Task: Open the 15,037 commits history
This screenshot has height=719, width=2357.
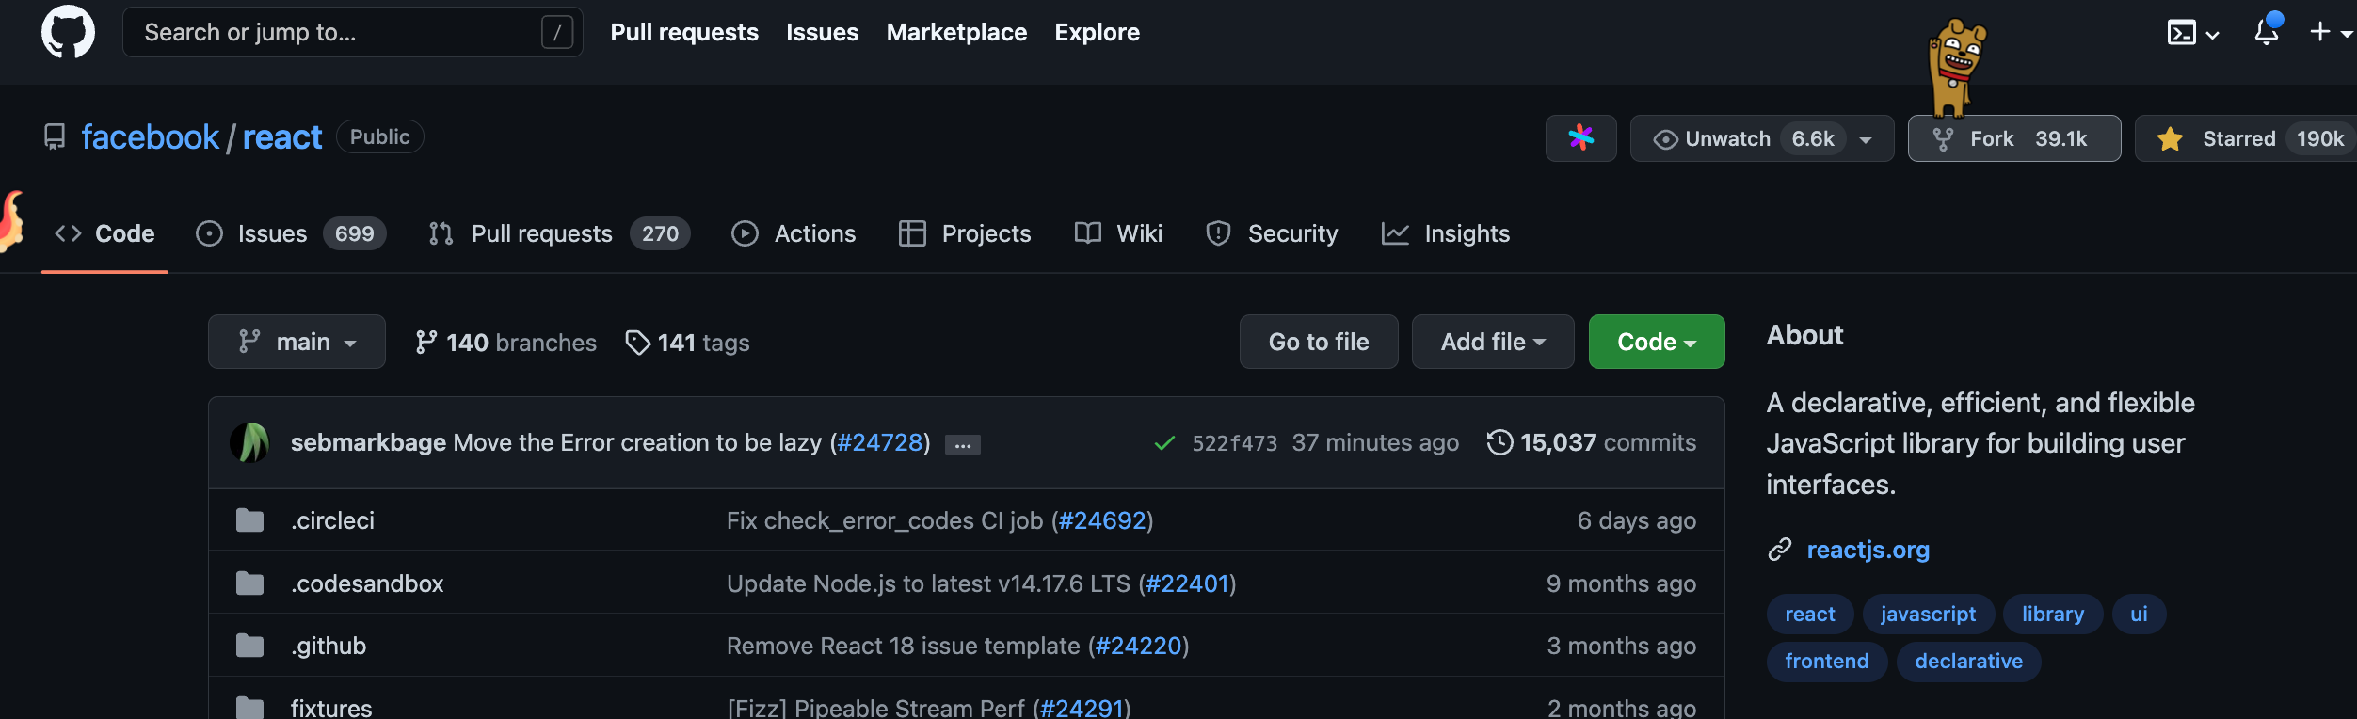Action: (1591, 442)
